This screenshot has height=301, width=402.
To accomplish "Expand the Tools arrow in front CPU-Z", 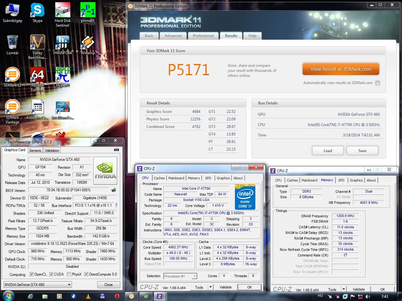I will pyautogui.click(x=211, y=287).
